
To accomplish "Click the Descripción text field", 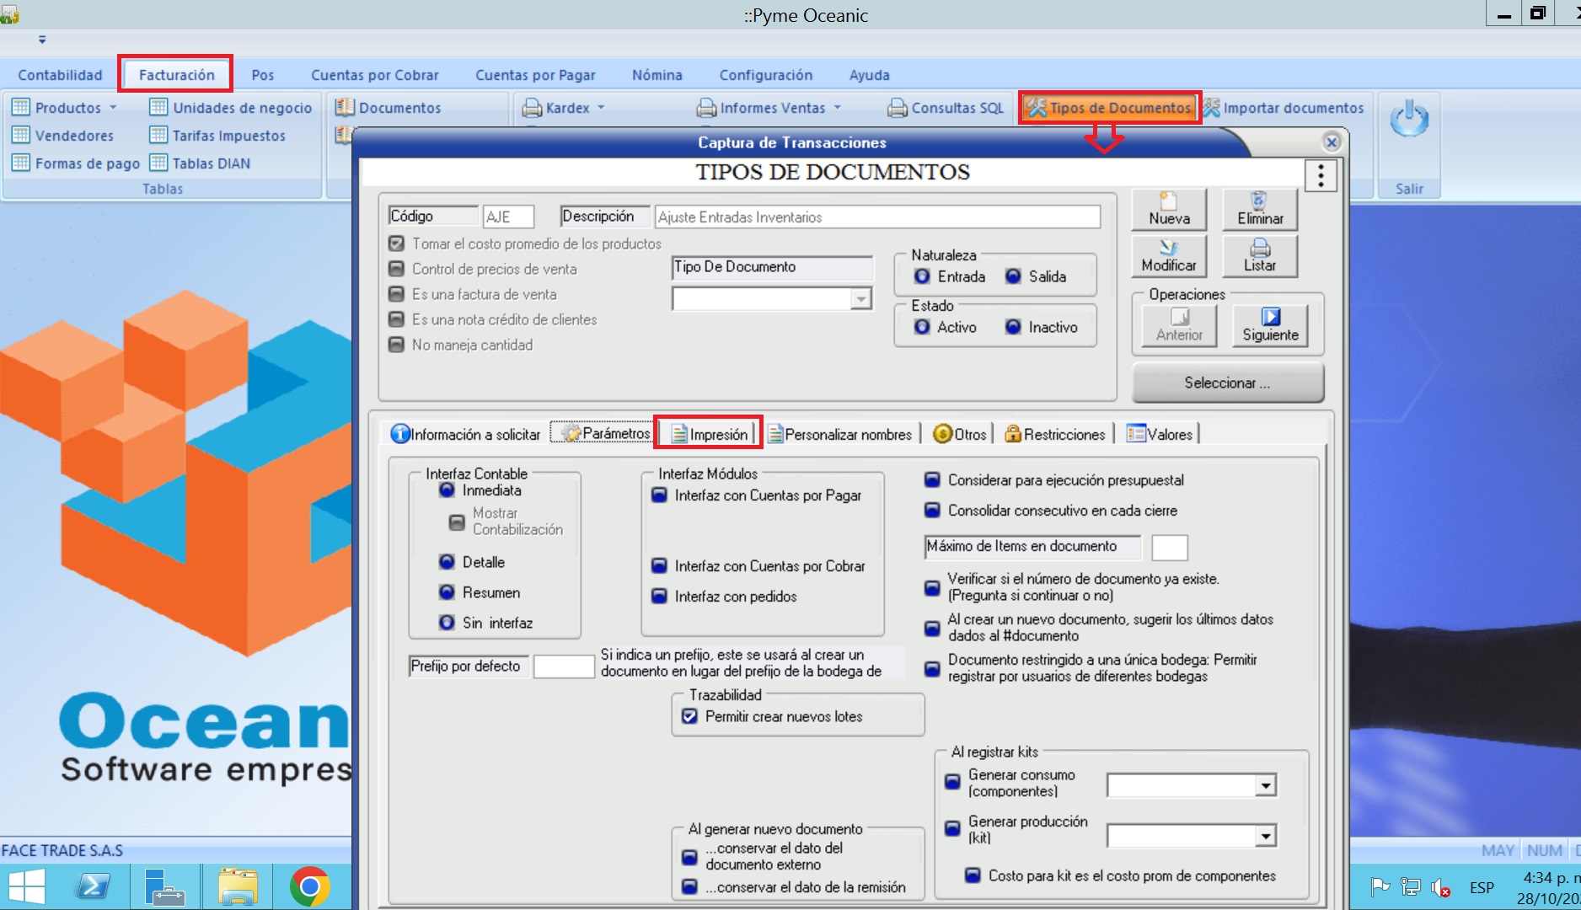I will [877, 217].
